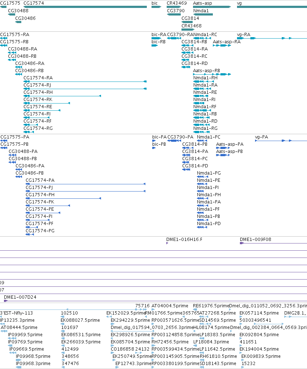The width and height of the screenshot is (307, 369).
Task: Click the CG17574-RG transcript label
Action: [x=38, y=128]
